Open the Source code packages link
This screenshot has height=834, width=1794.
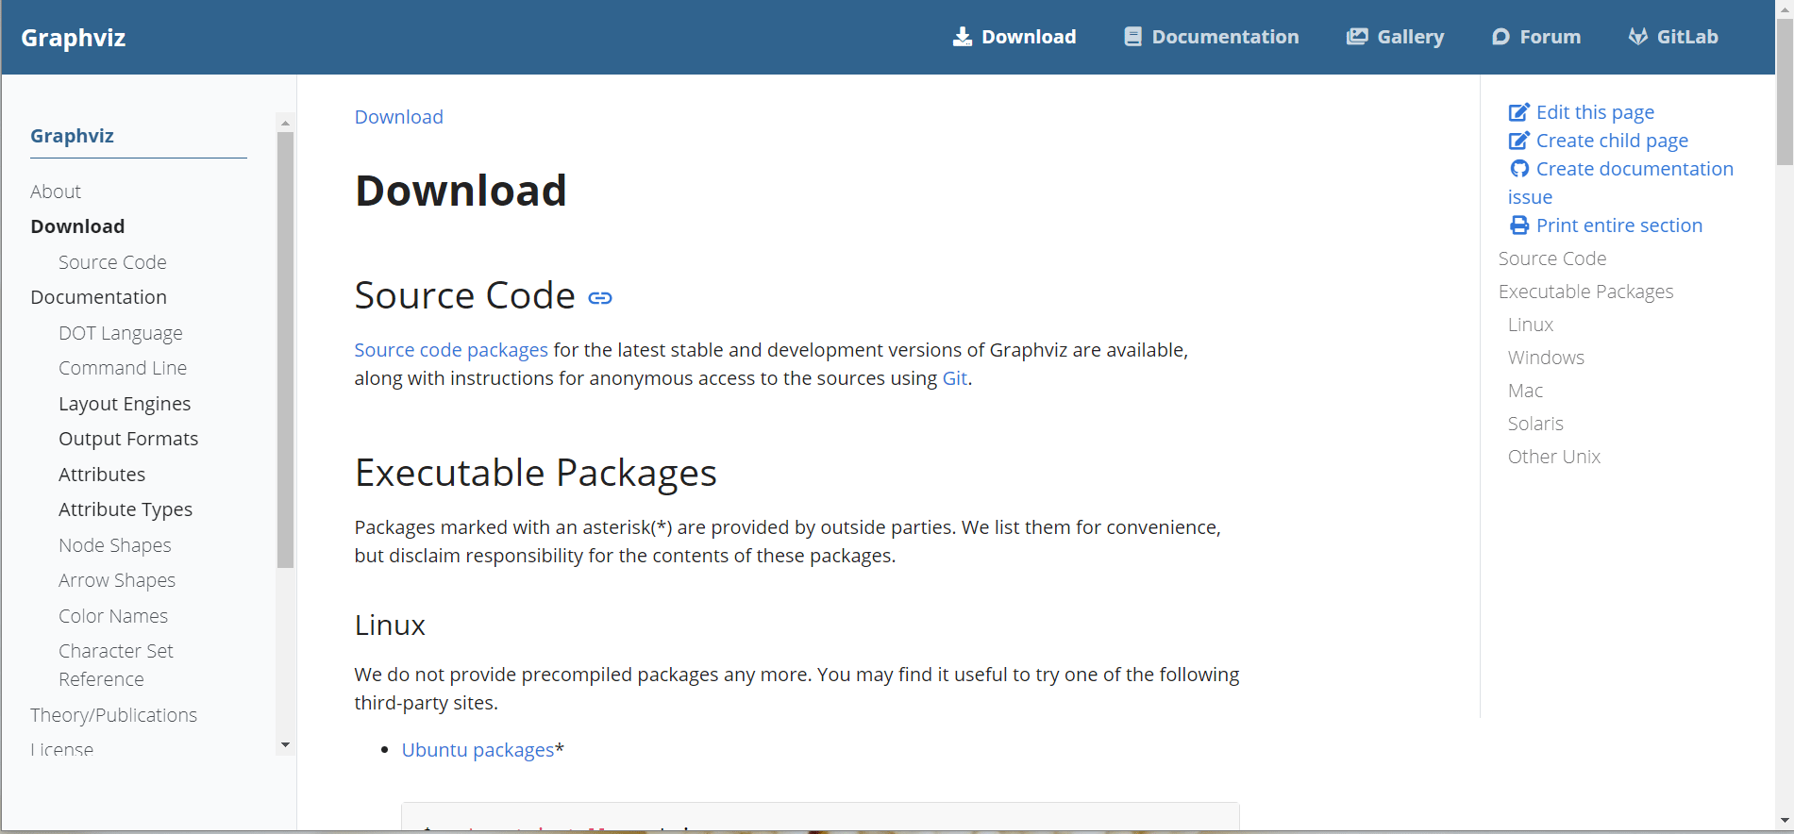(450, 350)
